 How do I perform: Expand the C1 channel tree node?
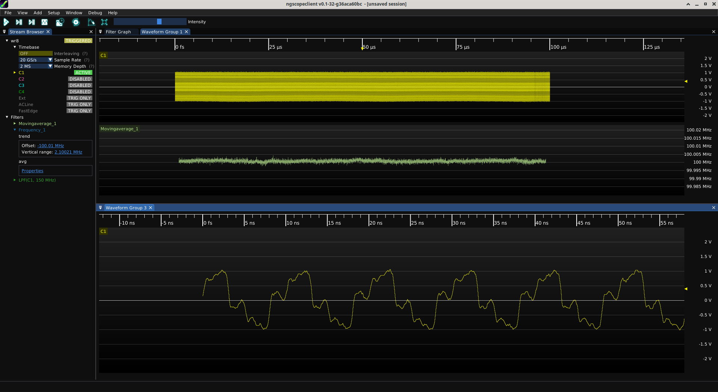pyautogui.click(x=15, y=72)
